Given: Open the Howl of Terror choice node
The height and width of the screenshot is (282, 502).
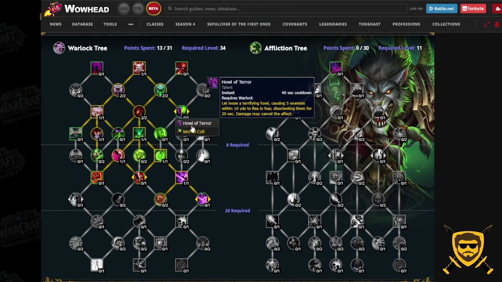Looking at the screenshot, I should [181, 112].
